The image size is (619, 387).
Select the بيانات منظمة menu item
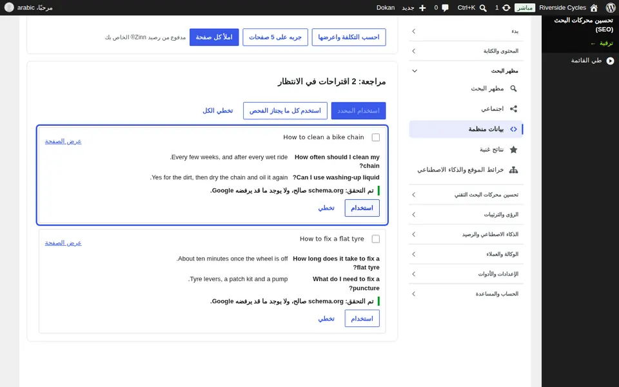point(466,129)
